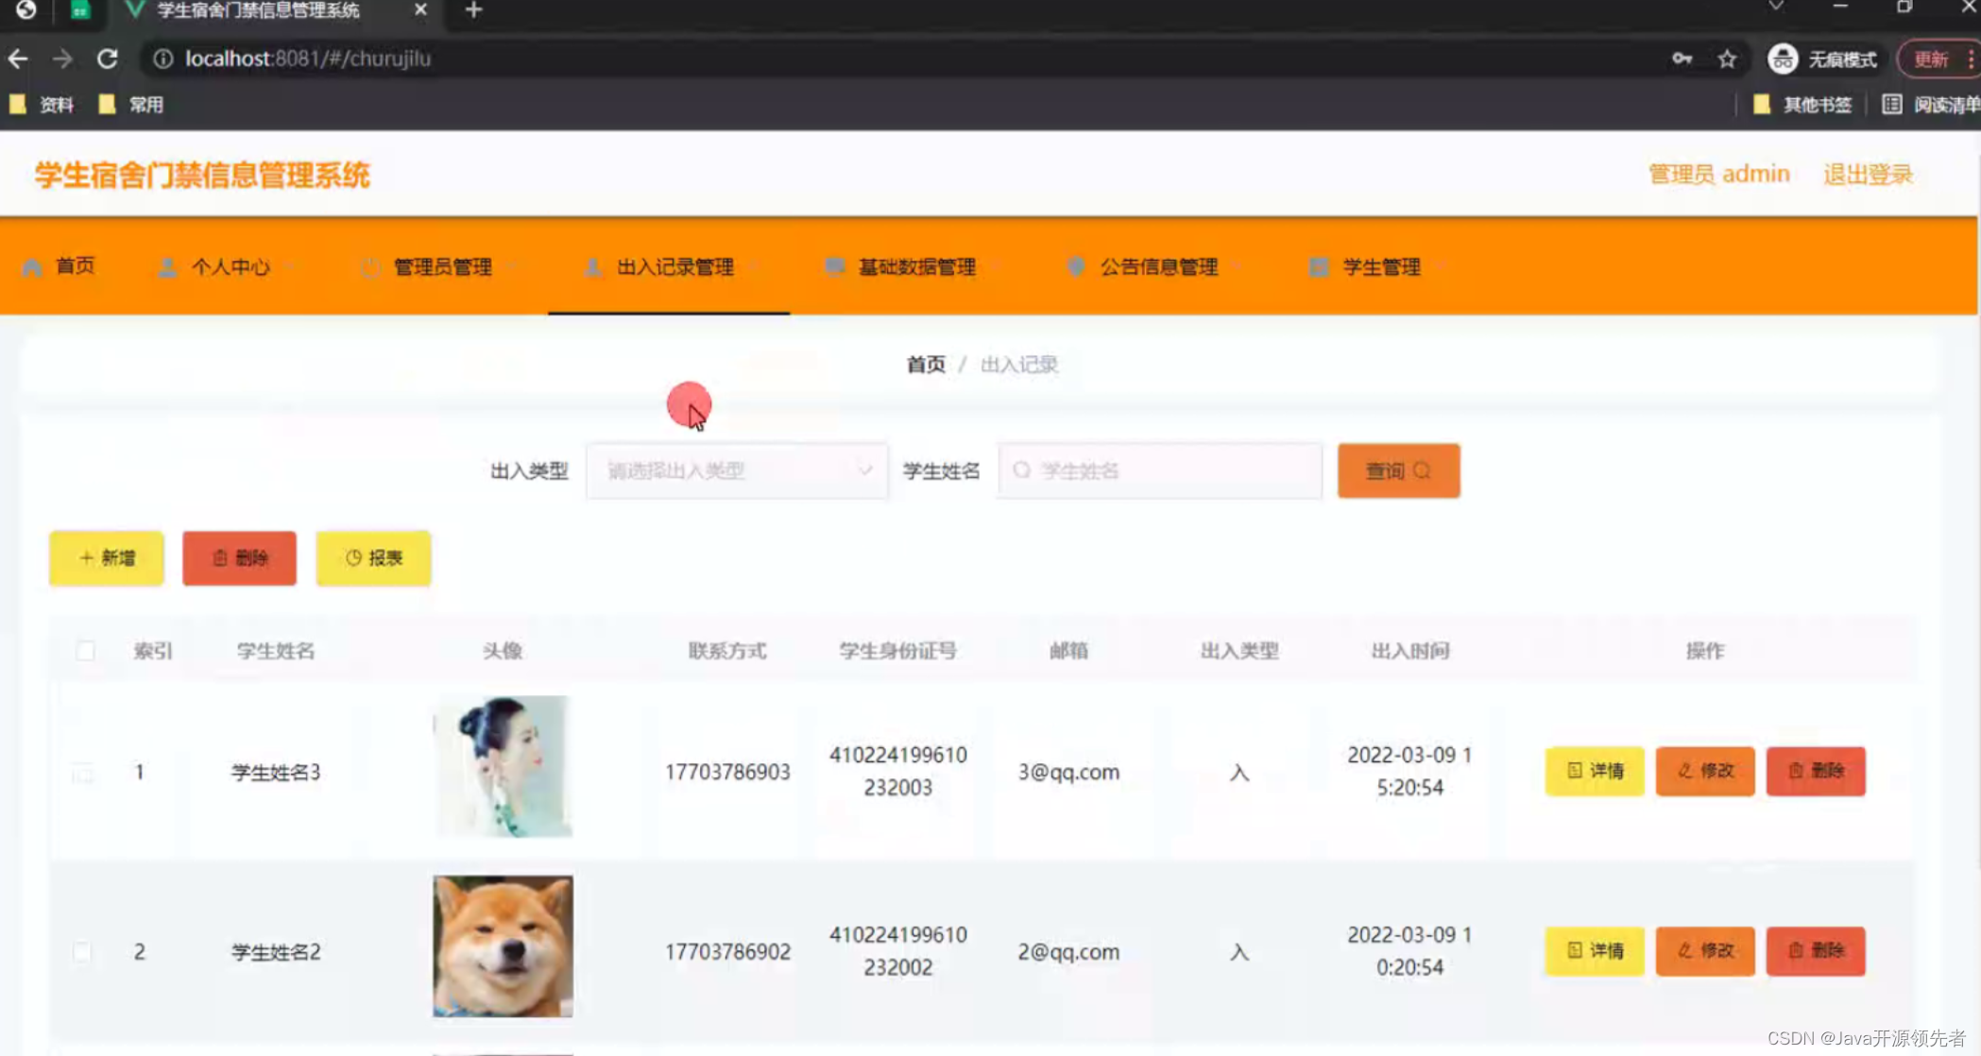Click the icon beside 公告信息管理
The height and width of the screenshot is (1056, 1981).
coord(1076,267)
